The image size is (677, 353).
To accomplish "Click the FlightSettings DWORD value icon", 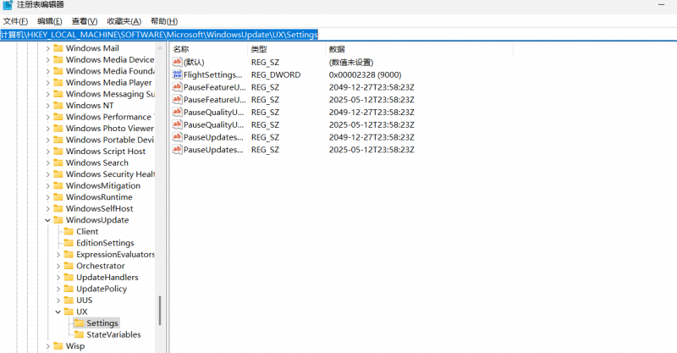I will [177, 75].
